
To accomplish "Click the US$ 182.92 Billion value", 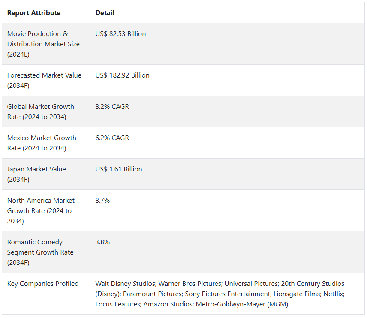I will point(122,75).
